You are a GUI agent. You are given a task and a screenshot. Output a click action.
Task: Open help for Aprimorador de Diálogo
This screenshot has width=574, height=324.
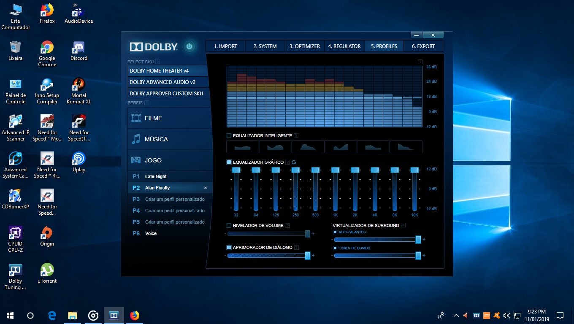pos(296,248)
